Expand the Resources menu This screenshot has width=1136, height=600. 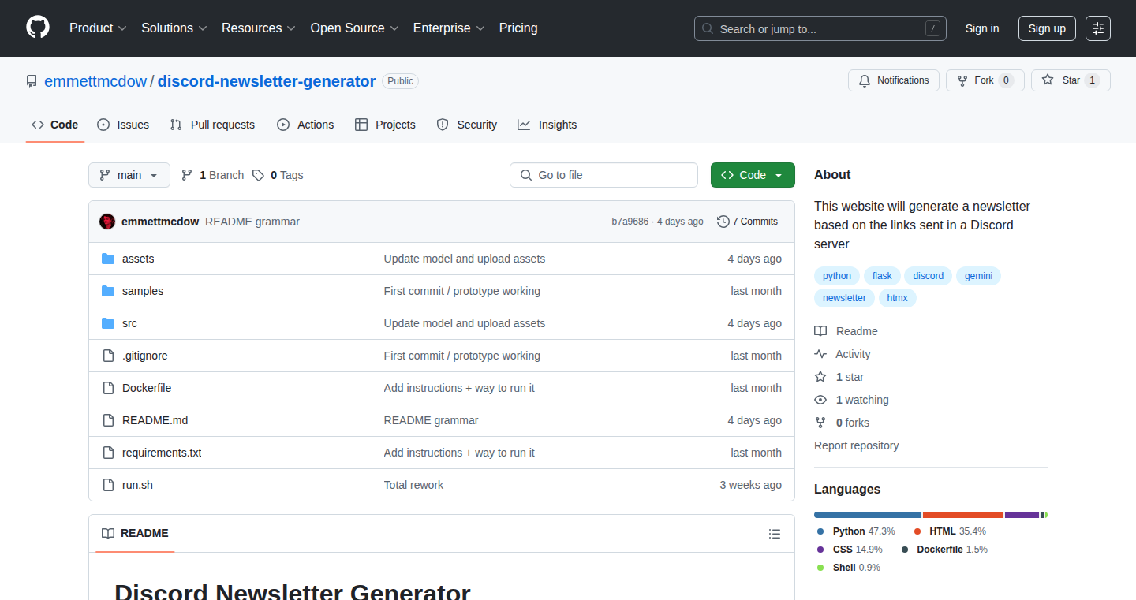259,28
